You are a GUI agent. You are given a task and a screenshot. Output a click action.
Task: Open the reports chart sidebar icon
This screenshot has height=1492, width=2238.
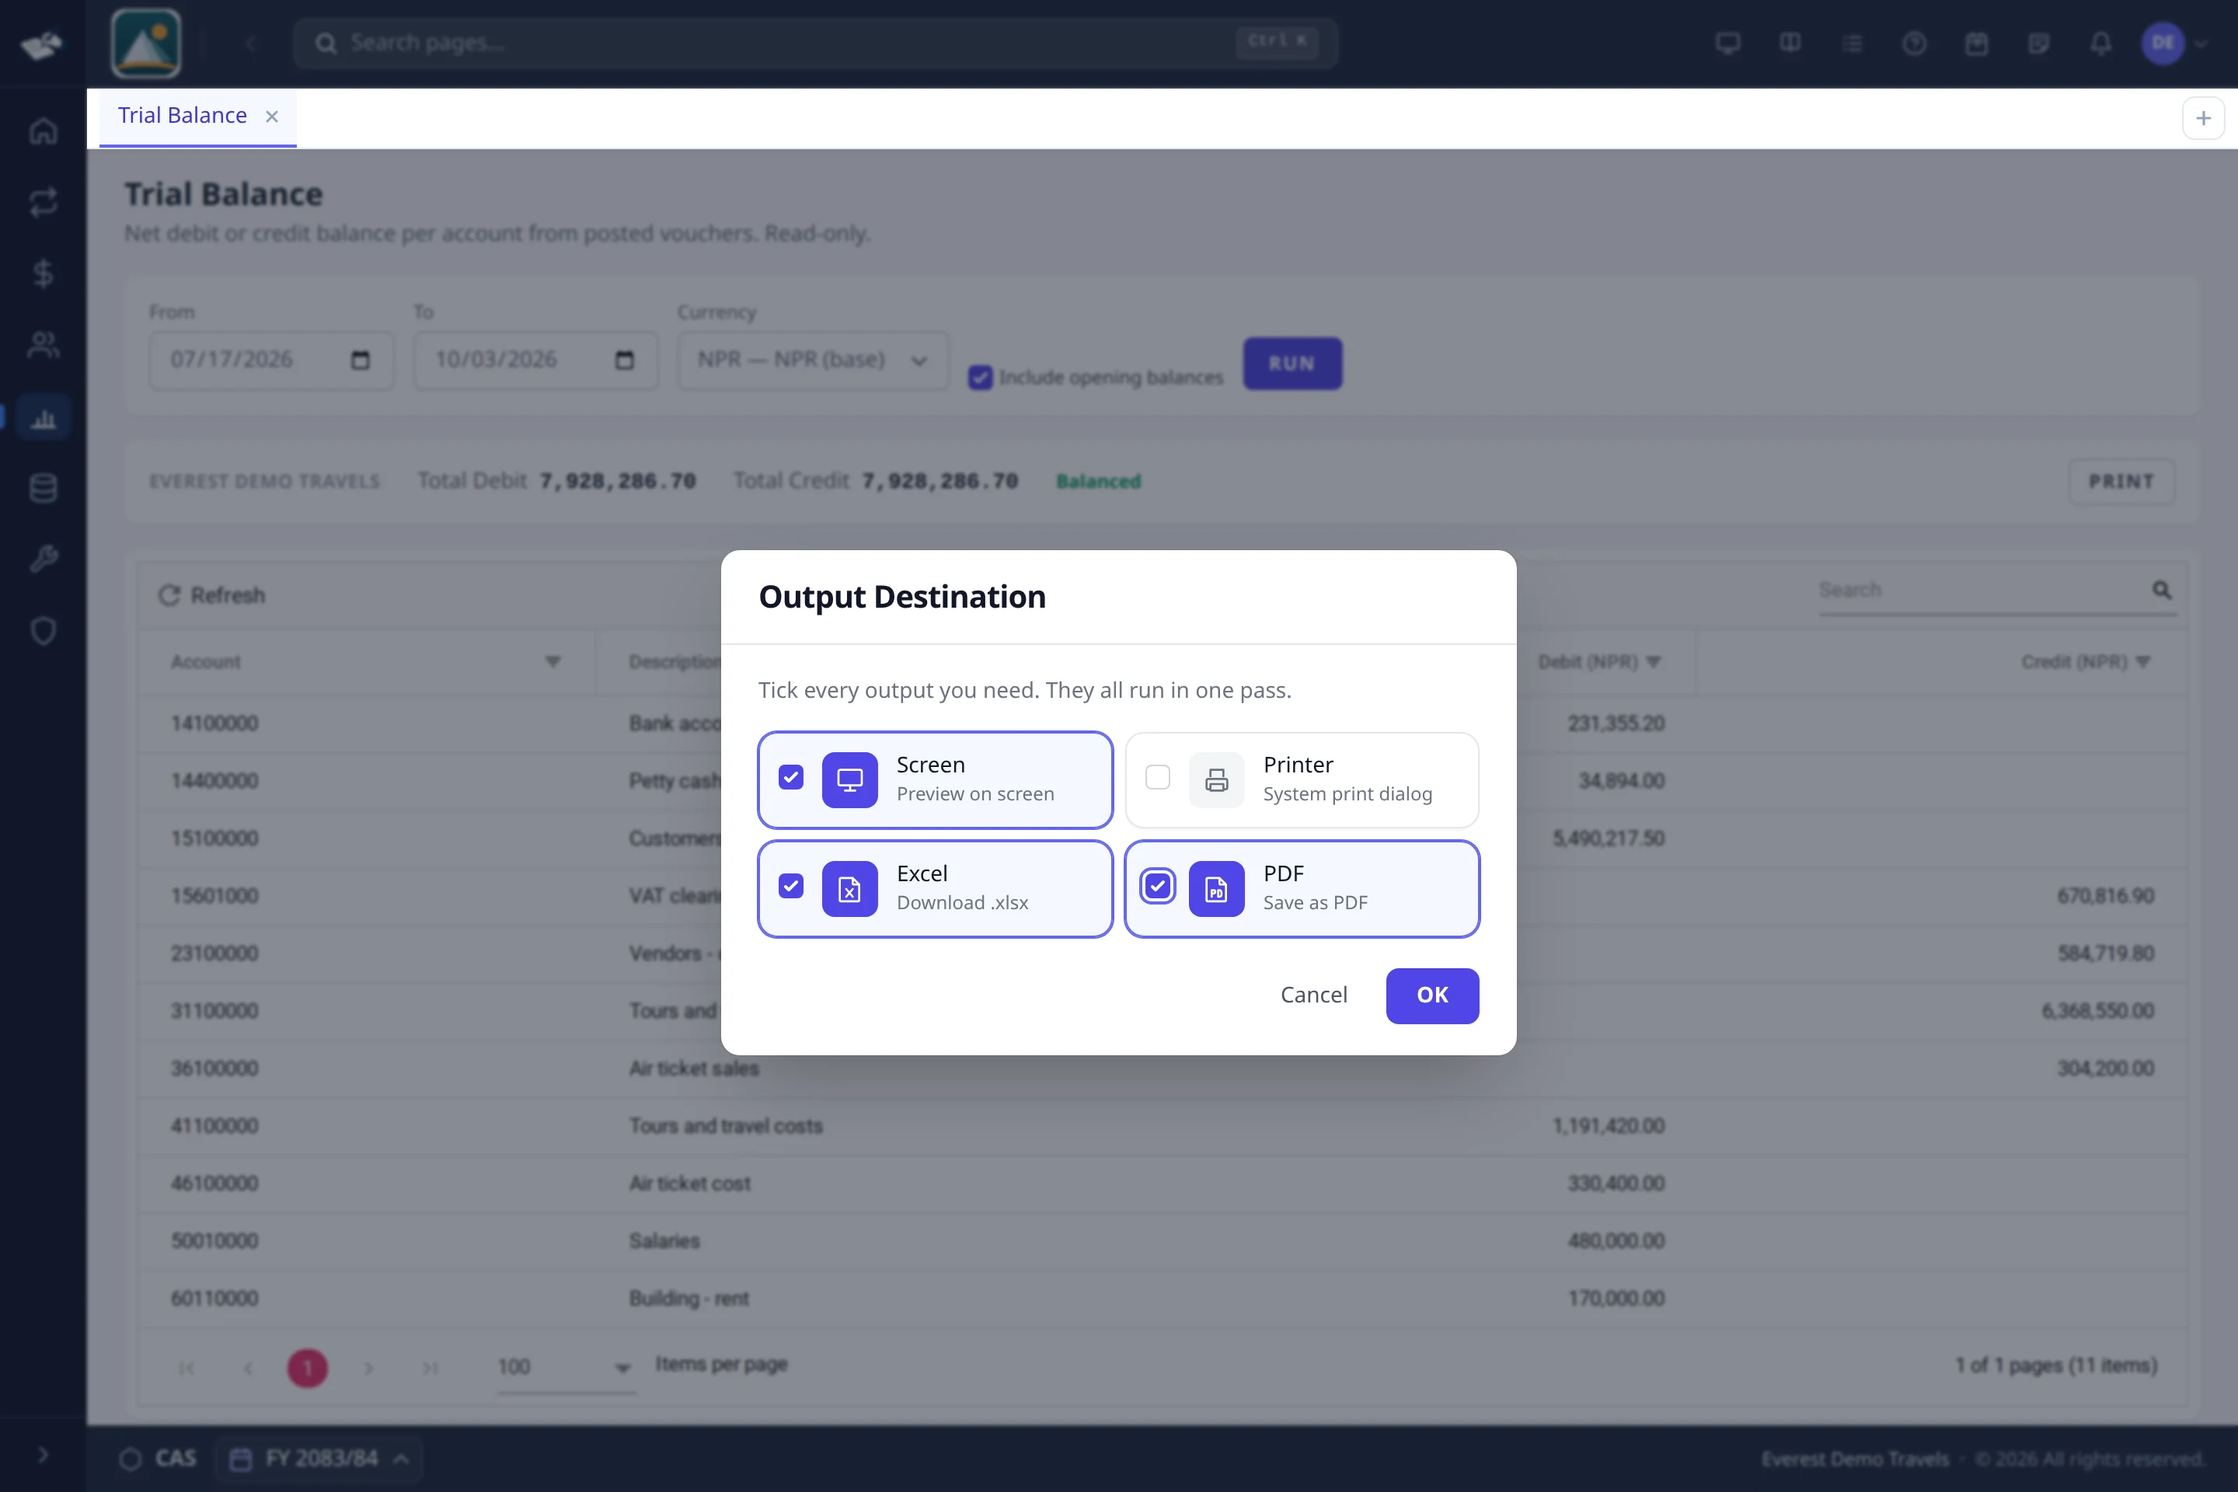(43, 418)
